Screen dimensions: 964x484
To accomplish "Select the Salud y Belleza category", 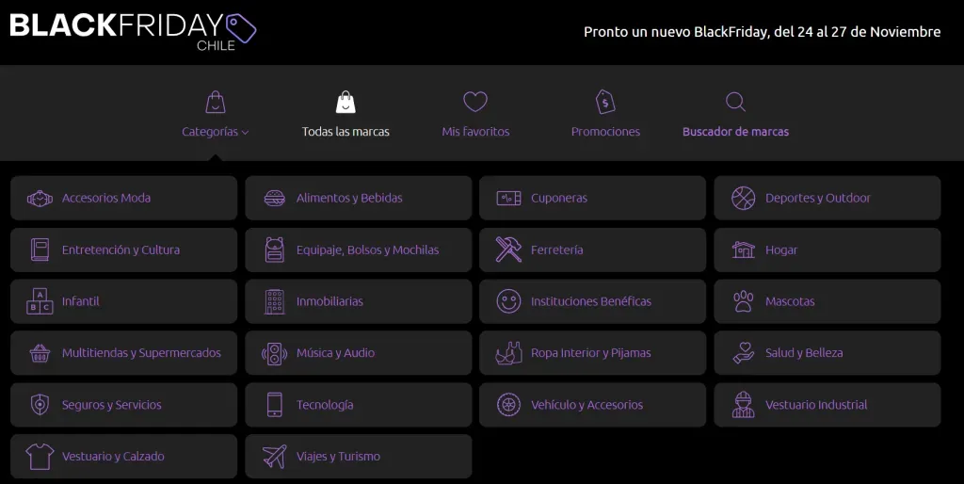I will coord(827,353).
